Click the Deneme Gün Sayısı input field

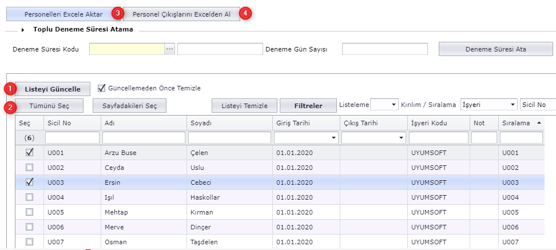click(384, 49)
